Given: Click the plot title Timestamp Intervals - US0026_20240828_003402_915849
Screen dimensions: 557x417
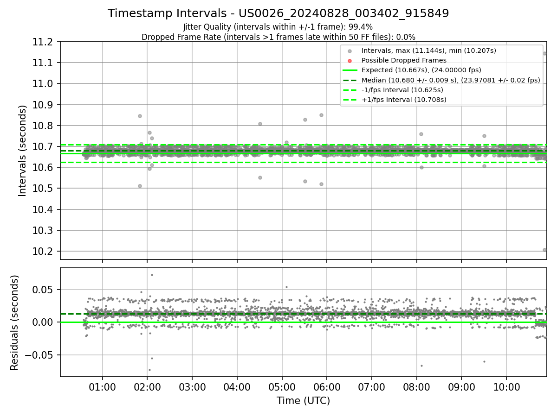Looking at the screenshot, I should (278, 13).
